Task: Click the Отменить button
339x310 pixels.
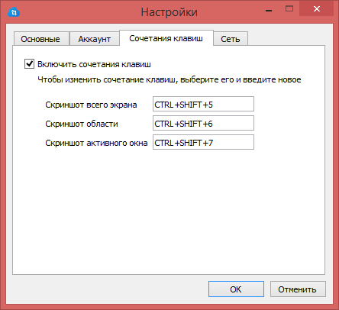Action: pos(298,289)
